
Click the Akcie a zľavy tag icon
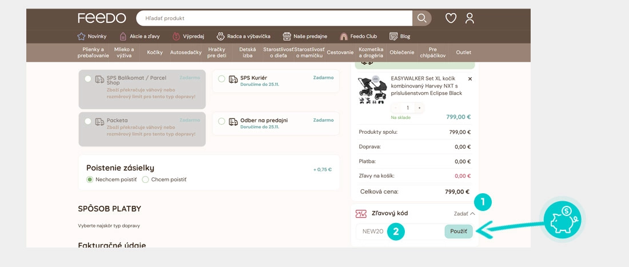click(123, 37)
